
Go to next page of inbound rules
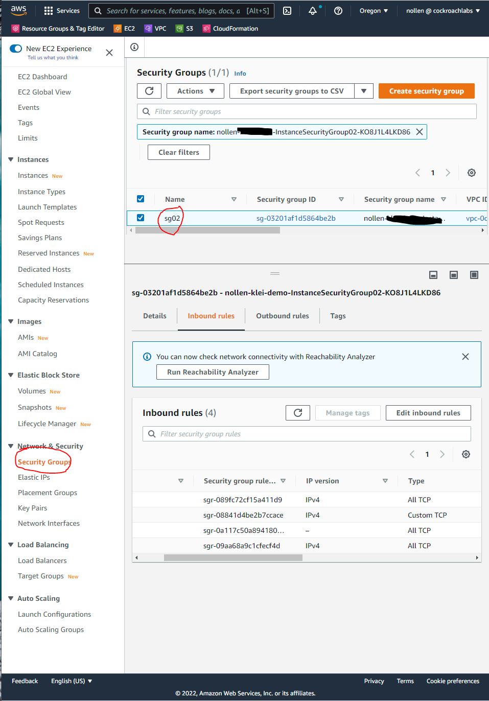pos(443,454)
